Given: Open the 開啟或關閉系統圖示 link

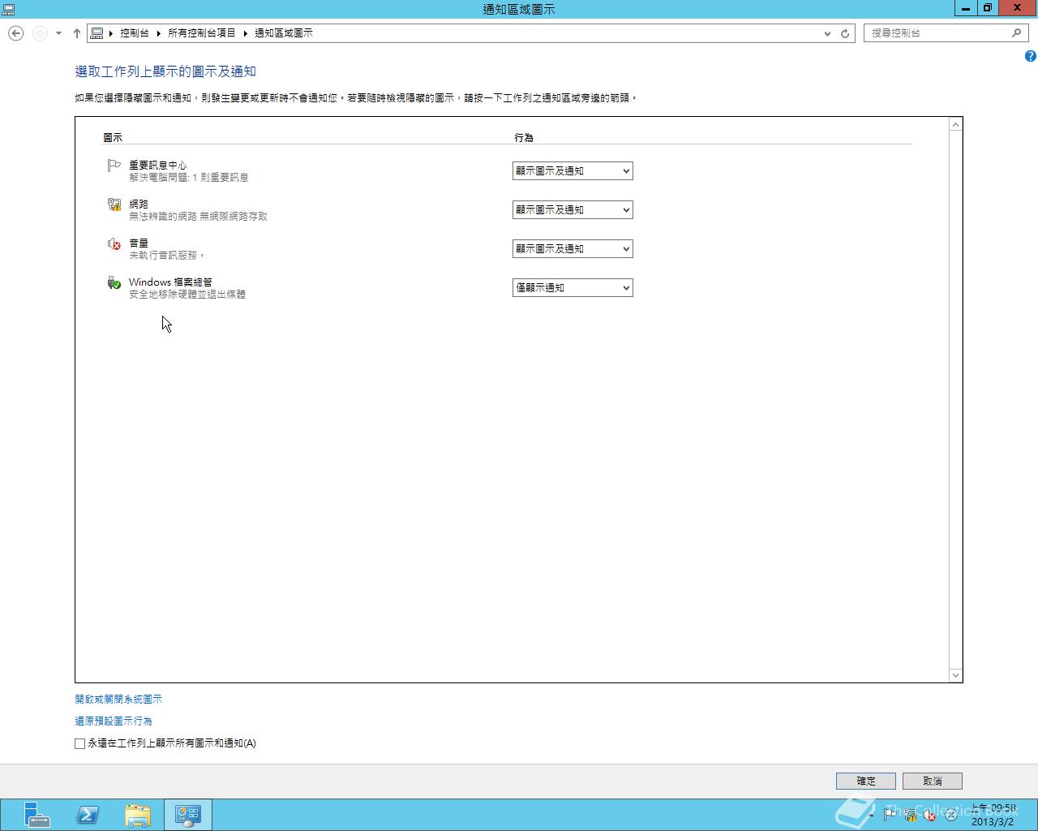Looking at the screenshot, I should [x=118, y=700].
